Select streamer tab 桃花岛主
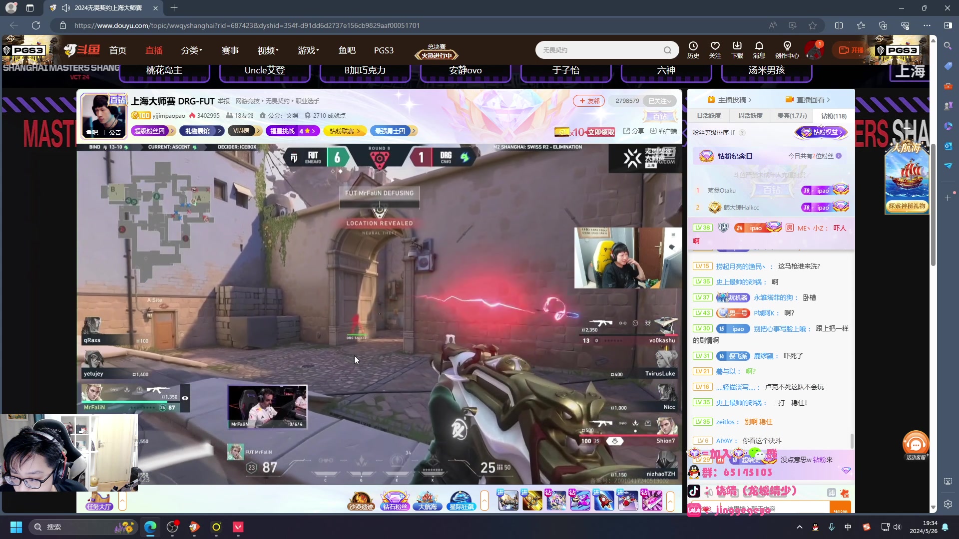Screen dimensions: 959x539 [x=164, y=71]
